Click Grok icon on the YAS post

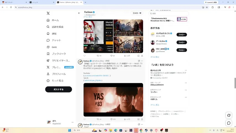click(139, 61)
